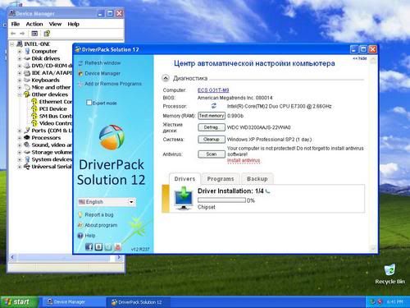The image size is (410, 308).
Task: Click the back arrow in Device Manager toolbar
Action: [13, 34]
